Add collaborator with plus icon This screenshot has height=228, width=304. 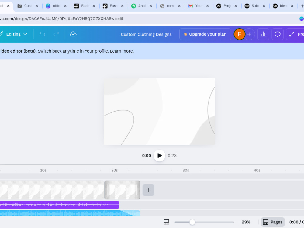click(x=249, y=34)
